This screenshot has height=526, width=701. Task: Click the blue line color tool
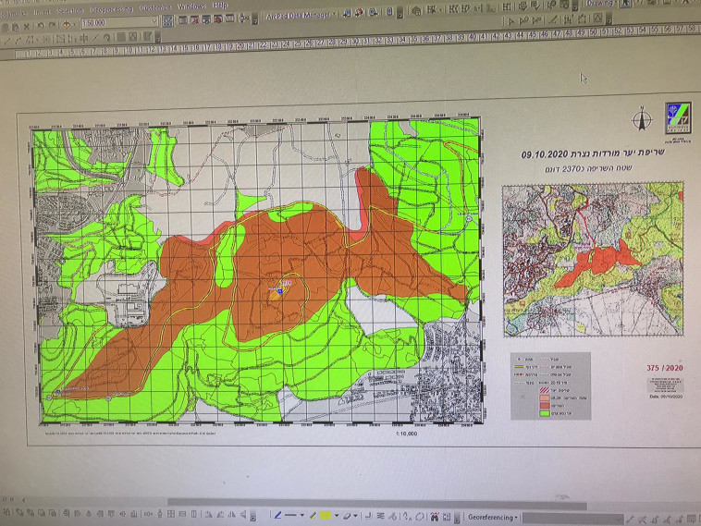(278, 515)
